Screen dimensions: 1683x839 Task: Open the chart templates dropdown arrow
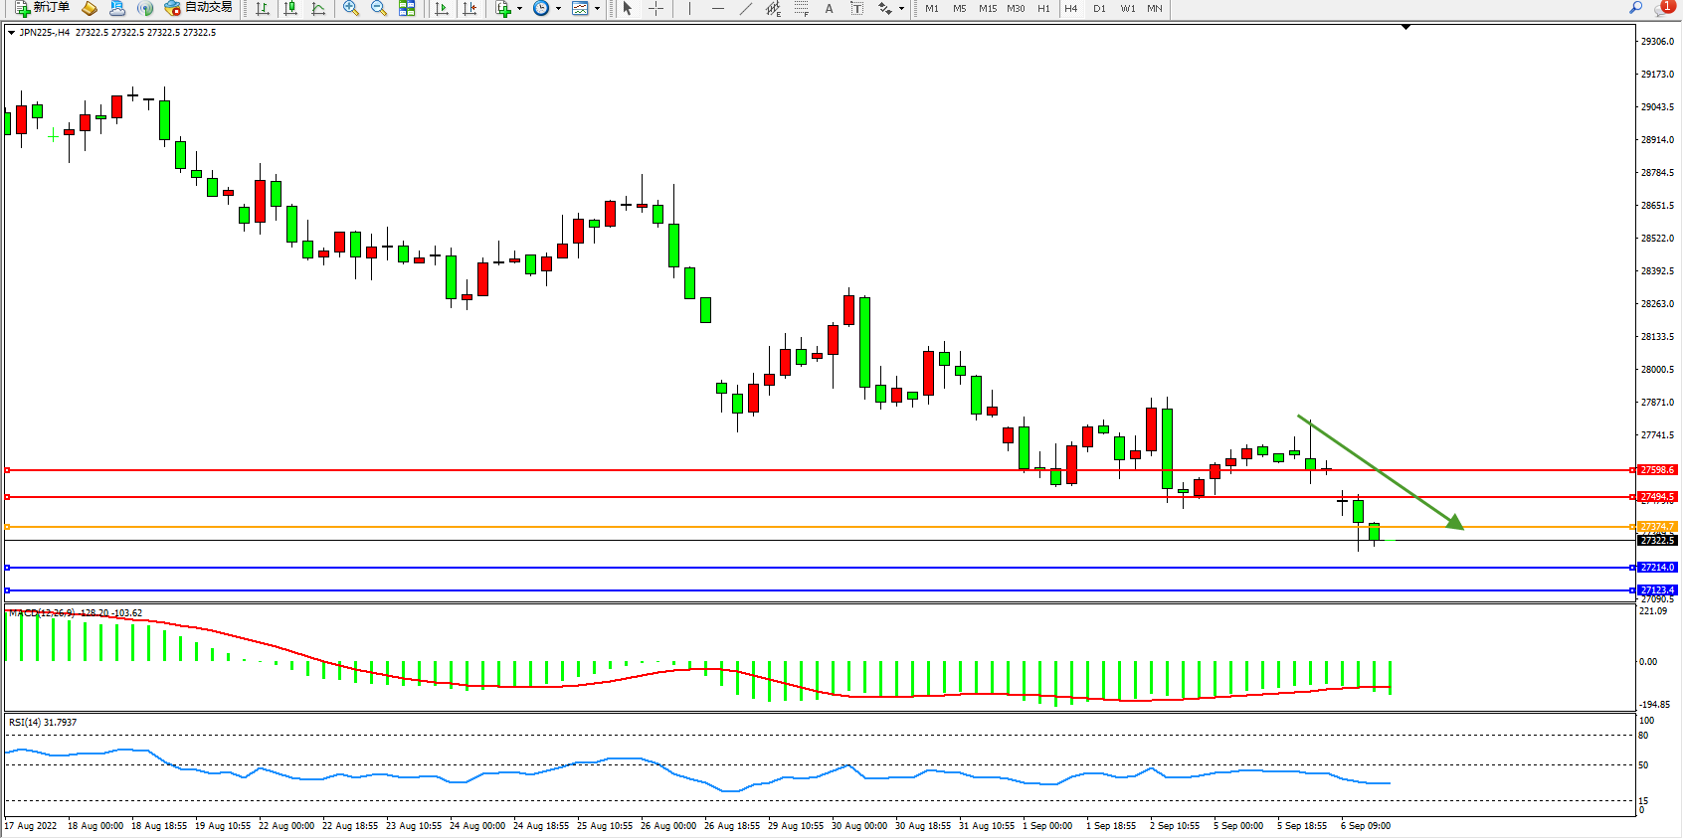coord(597,8)
